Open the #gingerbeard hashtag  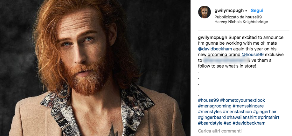(x=211, y=117)
